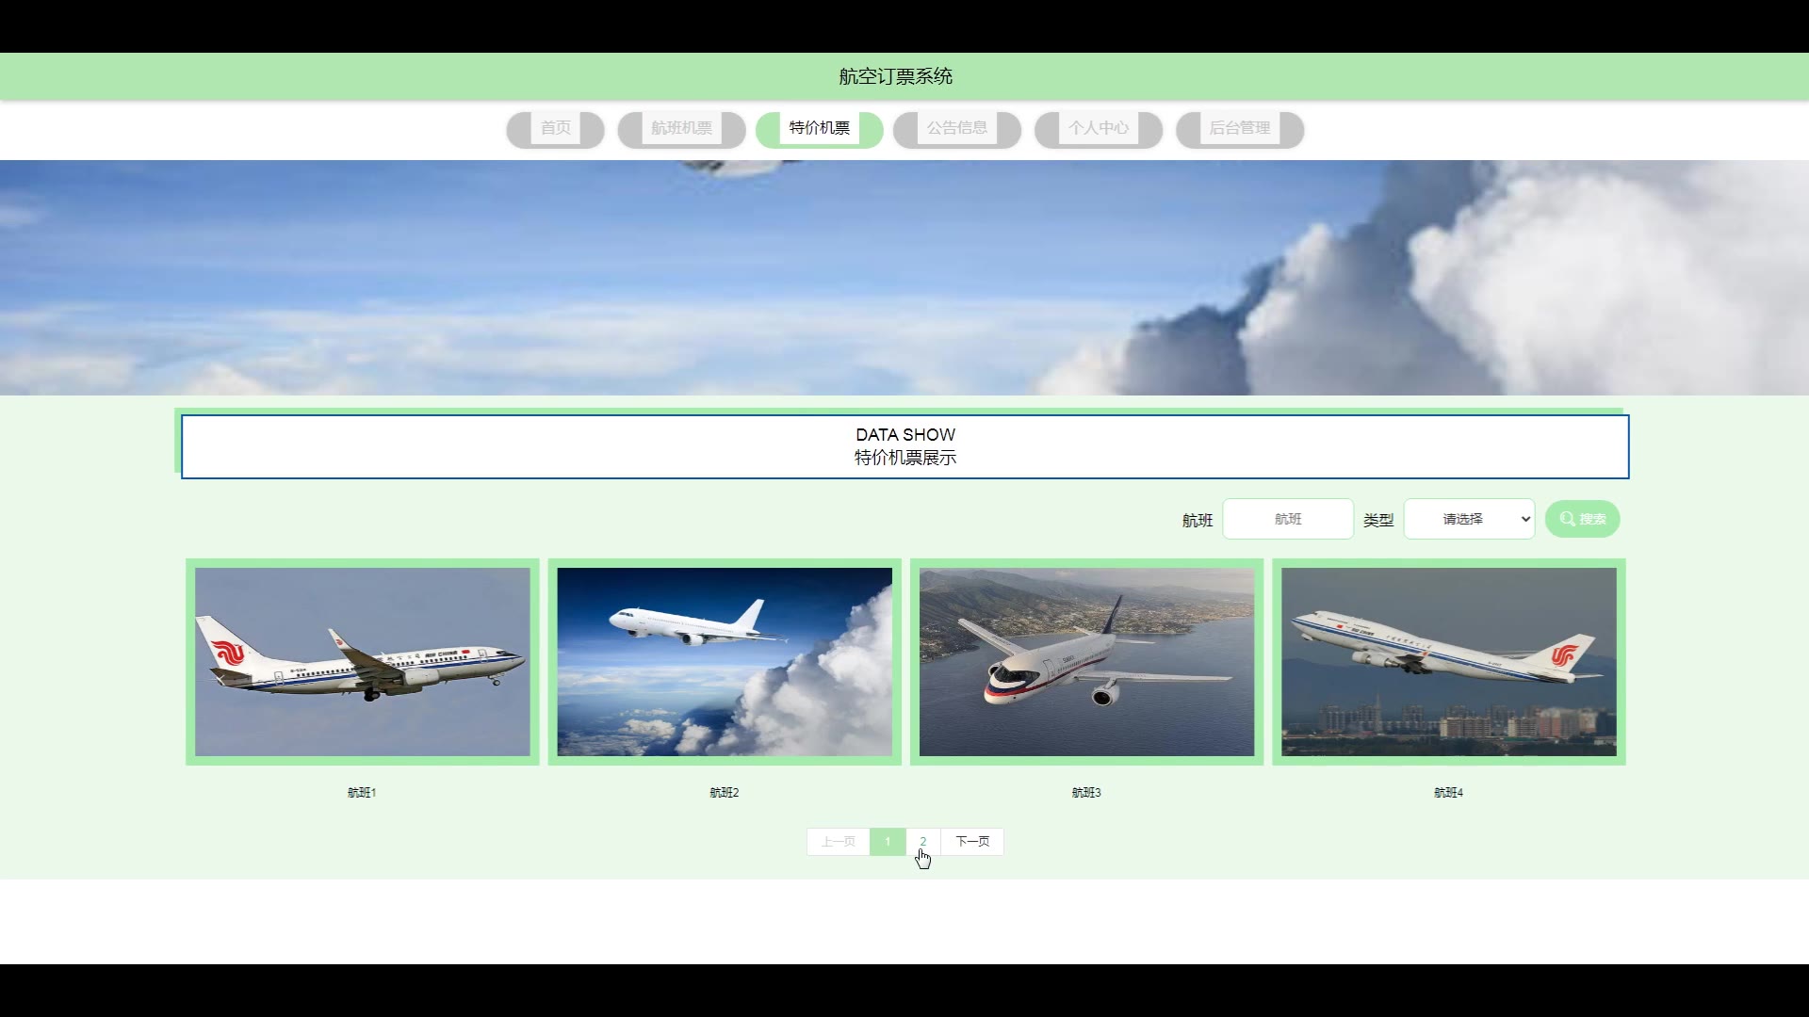Open the 首页 navigation tab
Screen dimensions: 1809x1017
(555, 128)
